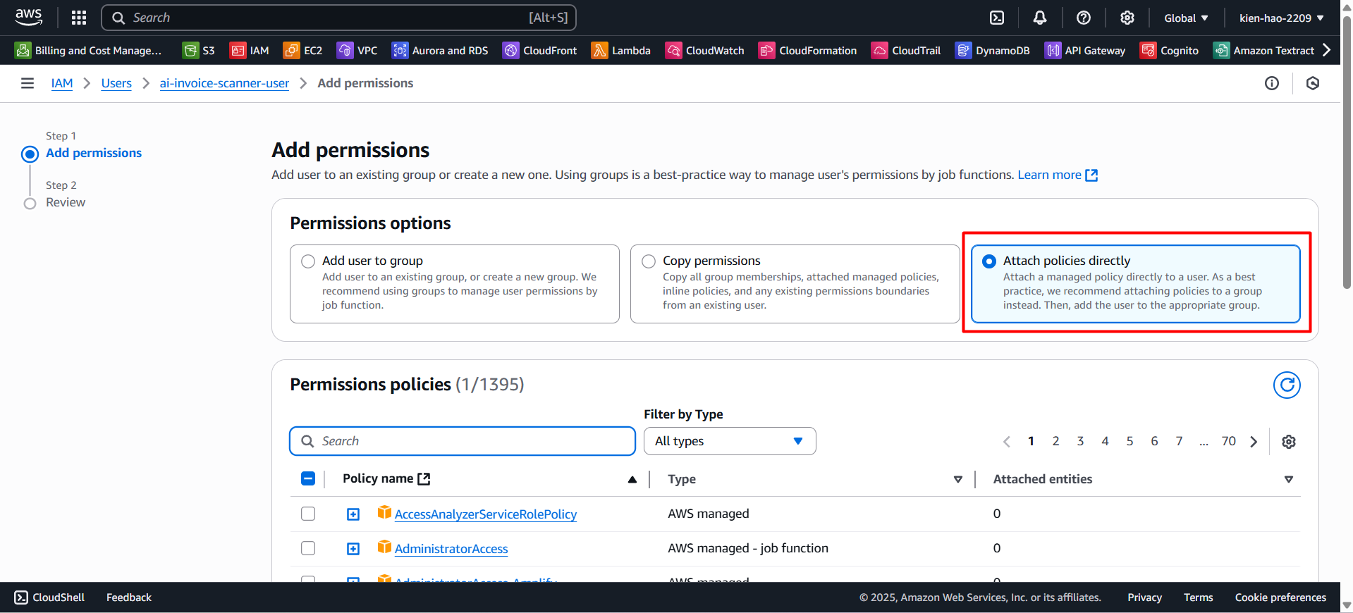Open the Cognito shortcut
This screenshot has height=613, width=1353.
click(1169, 50)
